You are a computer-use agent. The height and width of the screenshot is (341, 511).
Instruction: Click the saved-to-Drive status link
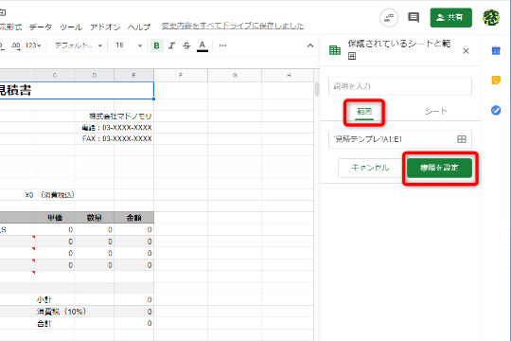tap(233, 26)
